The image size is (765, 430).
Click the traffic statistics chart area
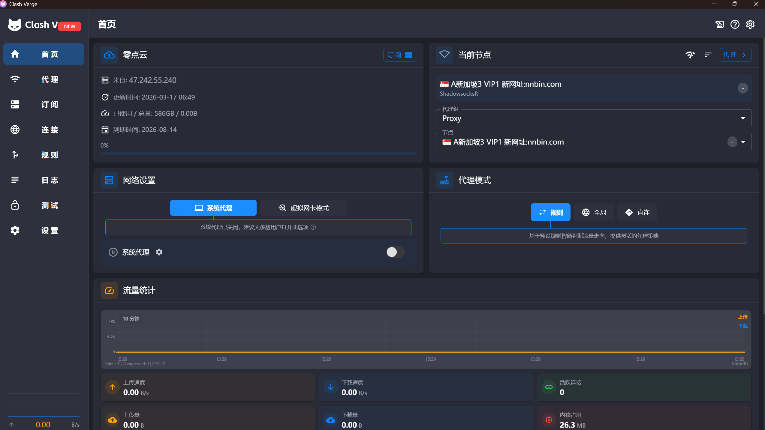(426, 339)
